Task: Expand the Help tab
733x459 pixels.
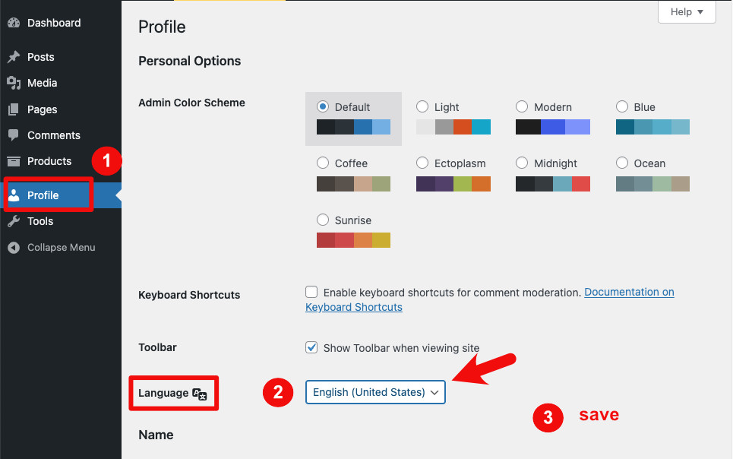Action: (686, 12)
